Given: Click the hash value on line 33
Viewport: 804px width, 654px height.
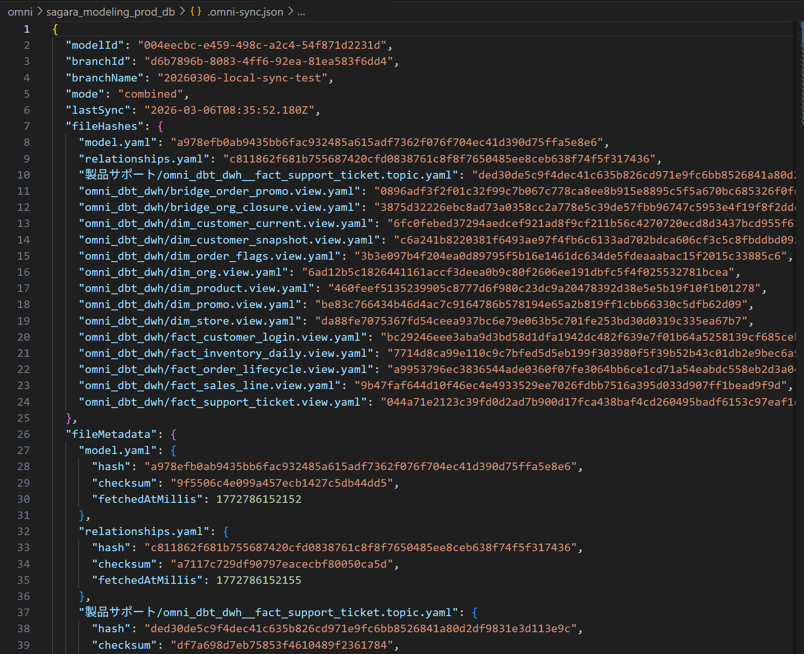Looking at the screenshot, I should tap(361, 548).
